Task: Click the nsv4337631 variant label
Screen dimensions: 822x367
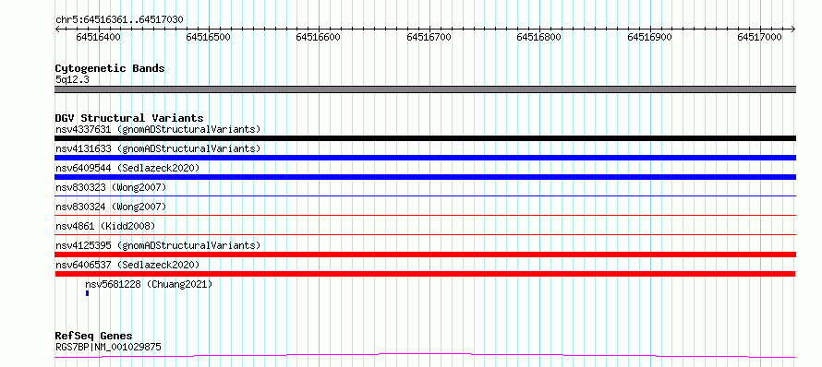Action: (x=158, y=129)
